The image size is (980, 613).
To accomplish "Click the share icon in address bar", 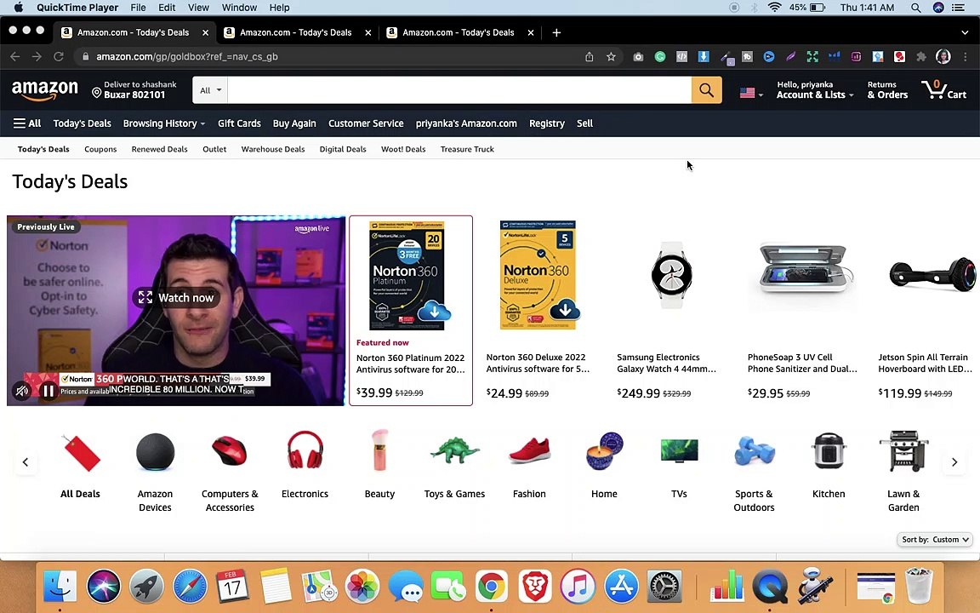I will pyautogui.click(x=589, y=57).
